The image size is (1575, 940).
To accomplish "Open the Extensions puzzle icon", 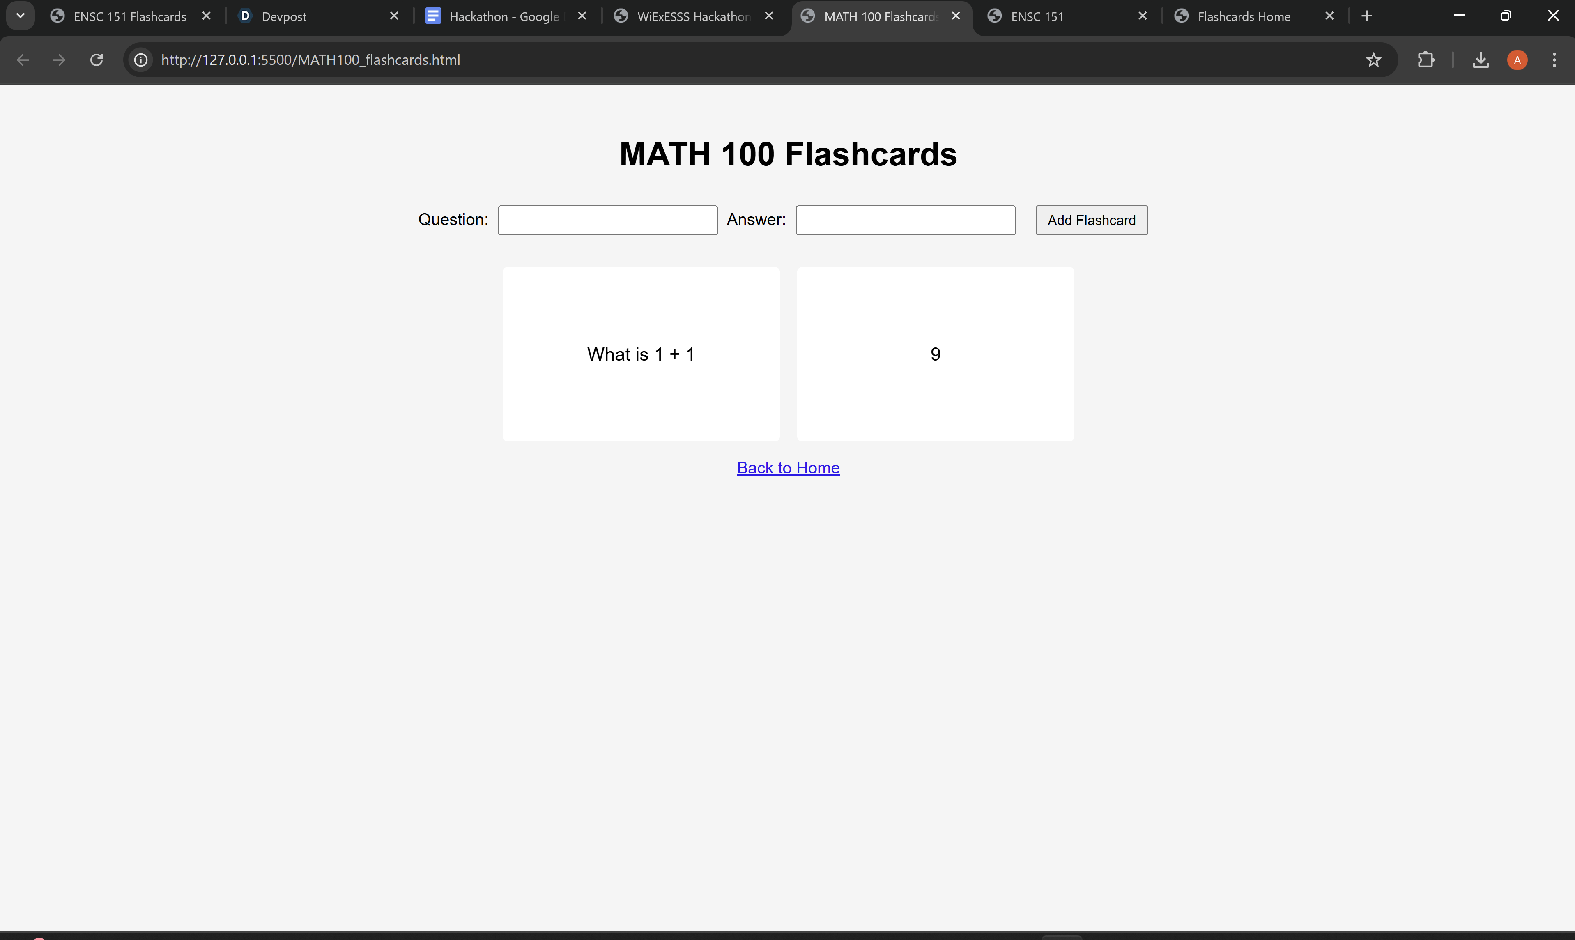I will 1426,60.
